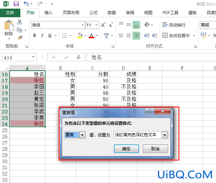Select cell containing 李四
The image size is (216, 183).
coord(27,87)
